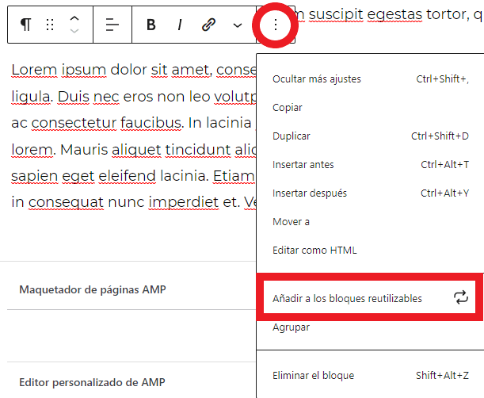Expand more rich text controls chevron
484x398 pixels.
coord(238,25)
